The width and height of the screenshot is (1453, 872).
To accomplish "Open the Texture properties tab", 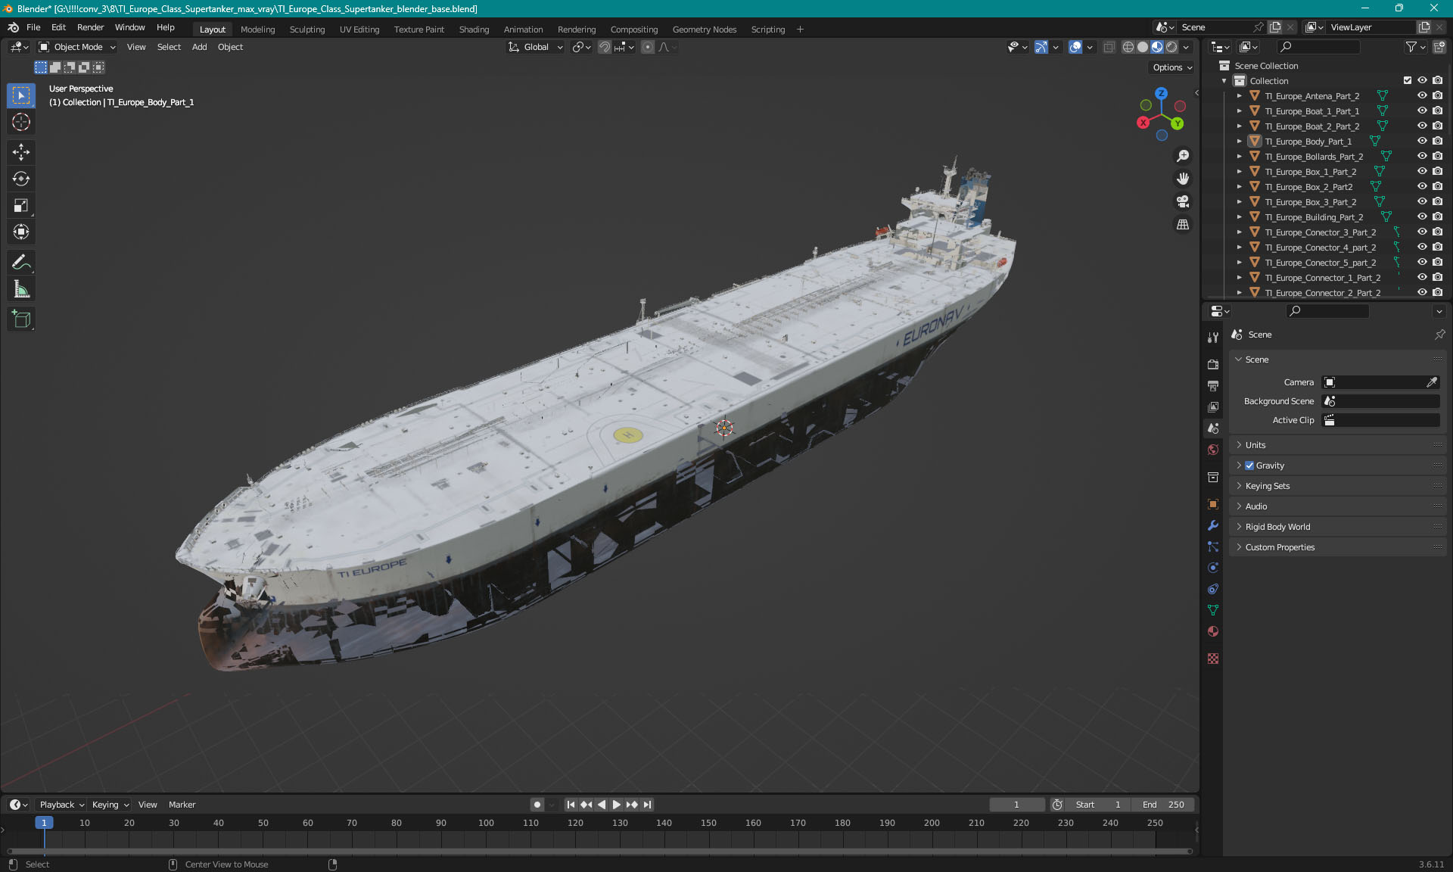I will [1213, 659].
